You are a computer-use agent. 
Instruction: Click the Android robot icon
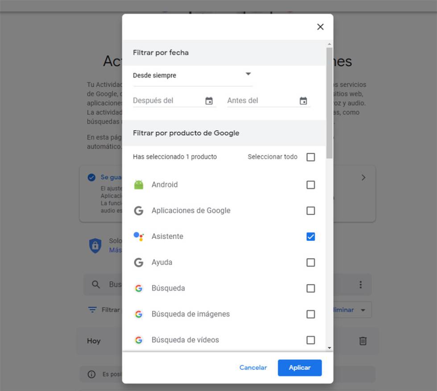(139, 185)
